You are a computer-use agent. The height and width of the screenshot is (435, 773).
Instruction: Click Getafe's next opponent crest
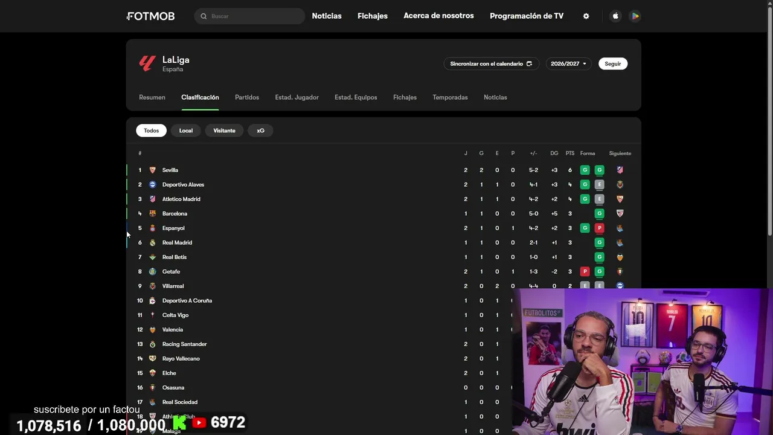coord(620,271)
